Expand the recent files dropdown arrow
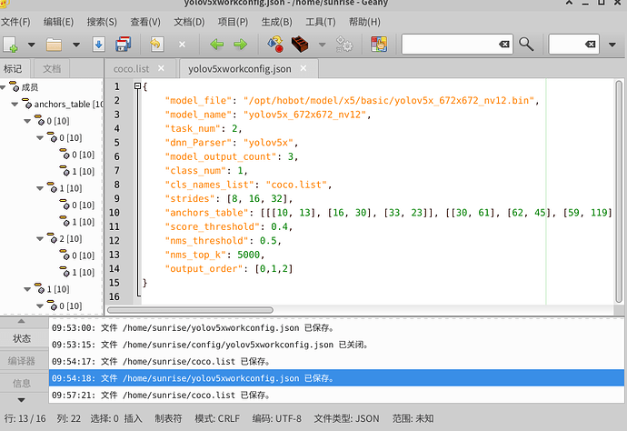627x431 pixels. point(76,45)
